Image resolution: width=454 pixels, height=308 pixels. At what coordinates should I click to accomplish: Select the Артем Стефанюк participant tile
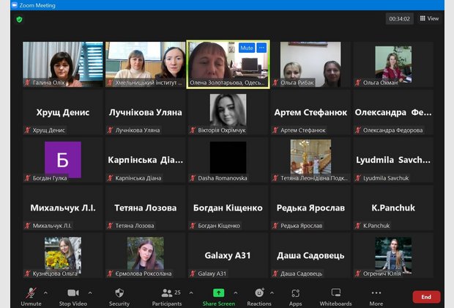click(310, 112)
